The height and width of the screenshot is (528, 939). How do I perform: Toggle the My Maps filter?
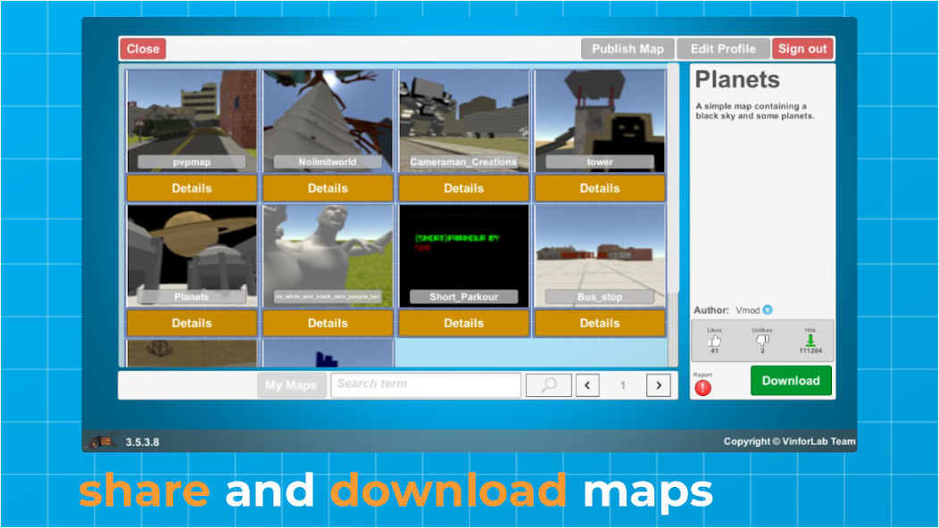click(291, 384)
